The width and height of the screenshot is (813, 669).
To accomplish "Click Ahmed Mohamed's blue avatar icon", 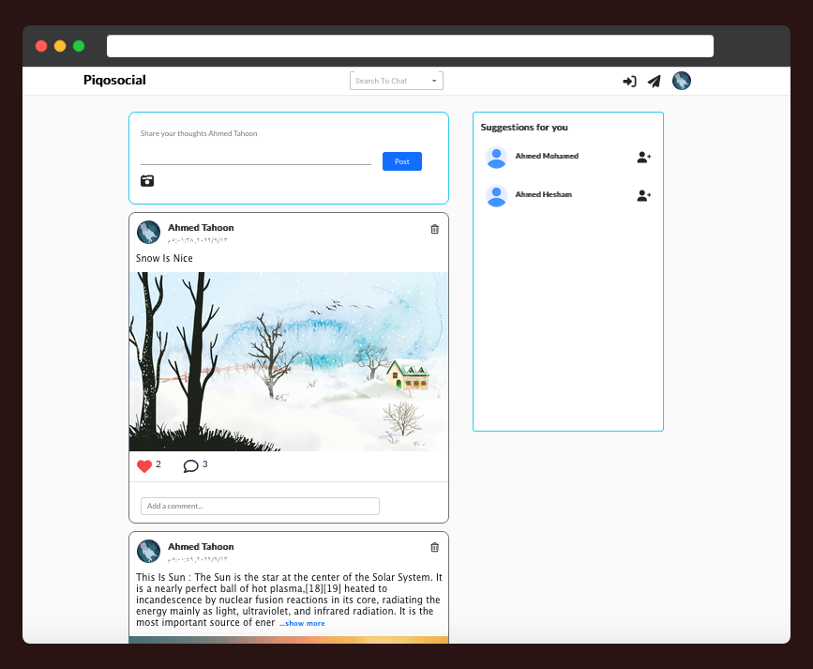I will [x=496, y=158].
